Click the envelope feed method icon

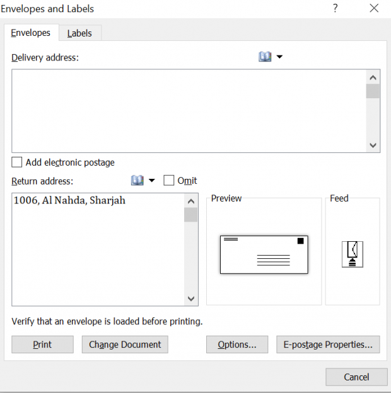[352, 254]
